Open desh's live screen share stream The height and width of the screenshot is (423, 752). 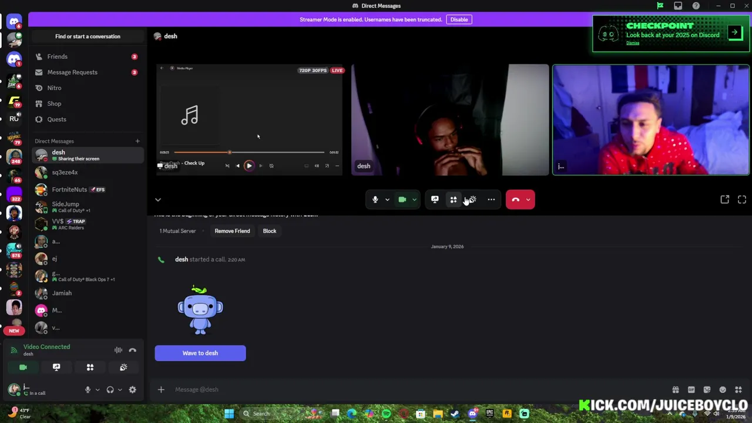pyautogui.click(x=249, y=120)
